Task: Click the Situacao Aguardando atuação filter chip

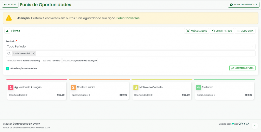Action: click(x=80, y=61)
